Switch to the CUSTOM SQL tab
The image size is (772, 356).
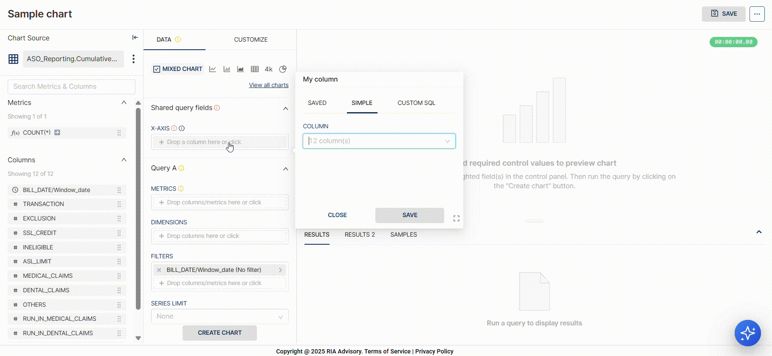[x=416, y=103]
